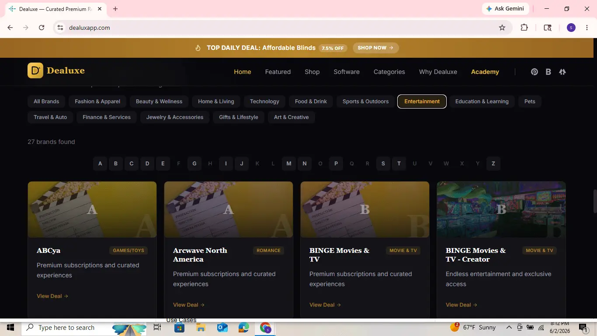
Task: Filter by Art & Creative
Action: click(292, 117)
